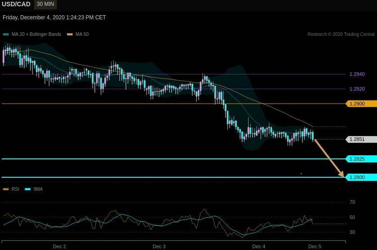This screenshot has width=377, height=250.
Task: Click the orange 1.2900 pivot price tag
Action: 361,104
